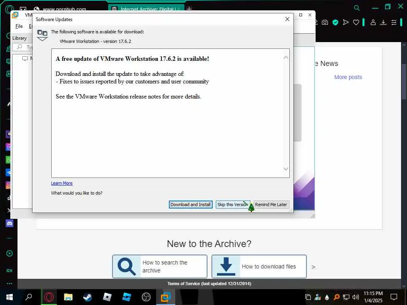Viewport: 407px width, 305px height.
Task: Open Opera easy setup sliders icon
Action: [x=394, y=23]
